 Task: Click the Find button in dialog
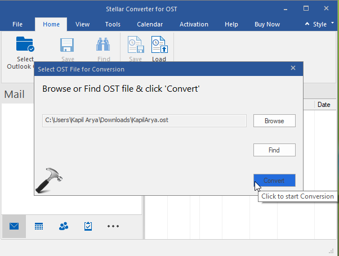pyautogui.click(x=274, y=150)
